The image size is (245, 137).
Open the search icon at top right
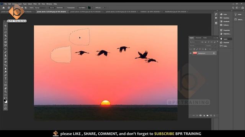pyautogui.click(x=233, y=8)
